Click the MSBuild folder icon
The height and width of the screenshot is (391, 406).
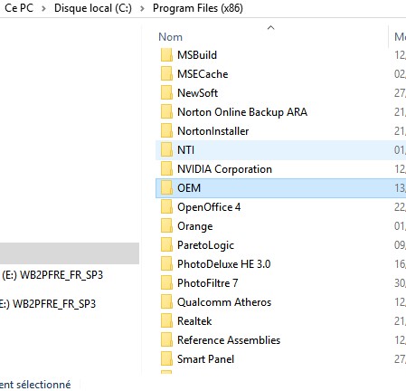166,55
